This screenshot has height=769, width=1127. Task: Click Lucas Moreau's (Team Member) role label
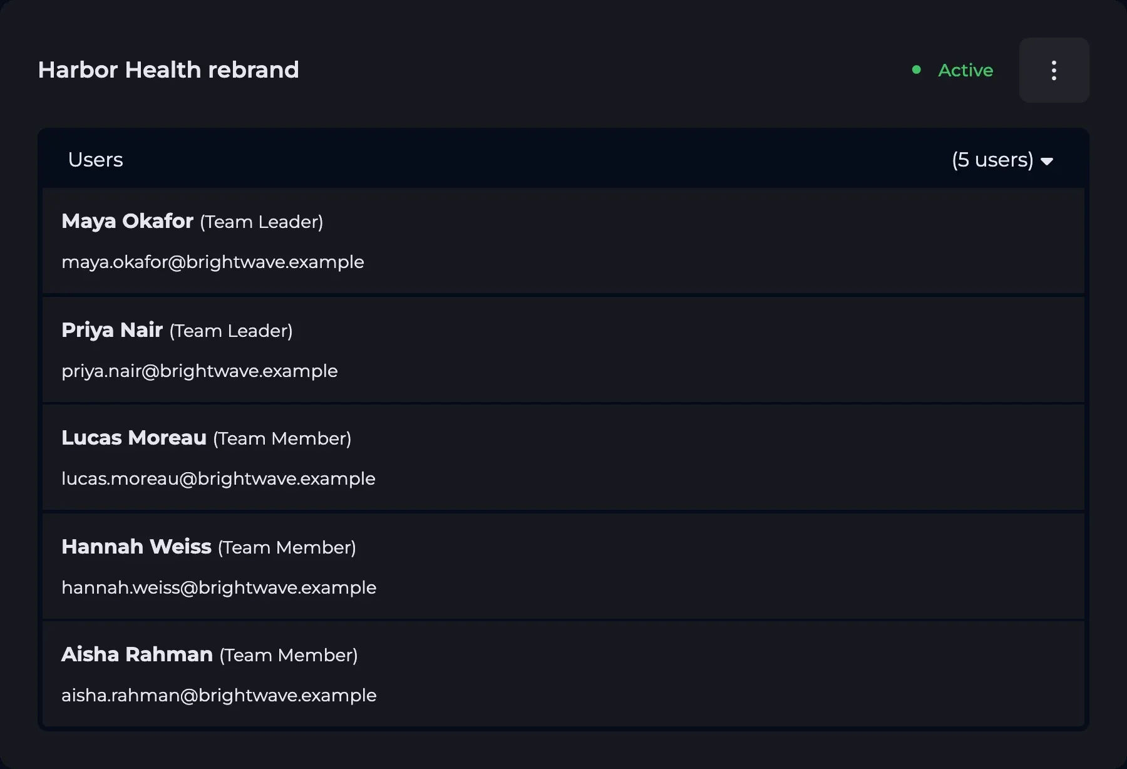[x=282, y=438]
